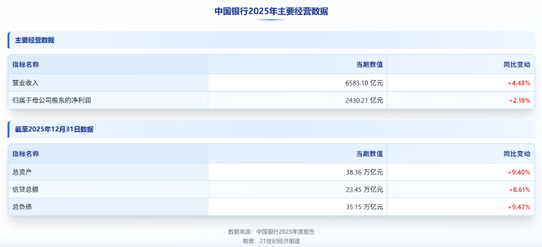Click the +9.40% change value
Viewport: 542px width, 247px height.
[519, 172]
